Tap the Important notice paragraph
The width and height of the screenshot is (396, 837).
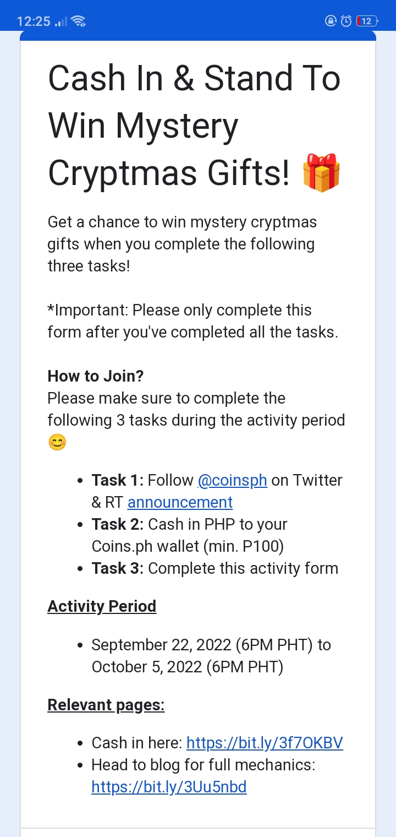[x=193, y=321]
